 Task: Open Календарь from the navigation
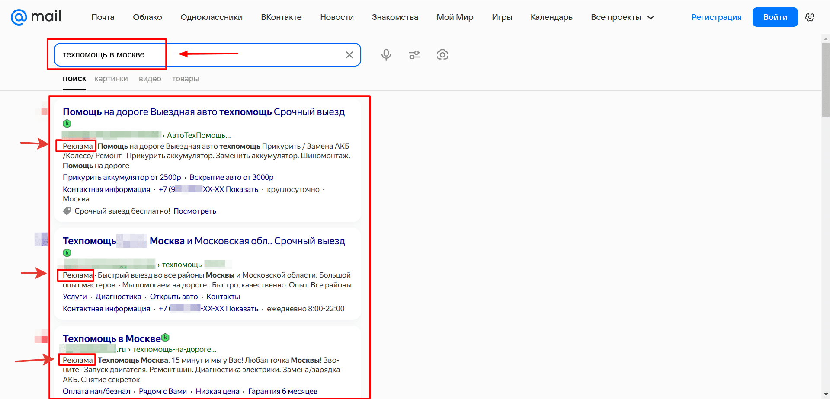click(x=551, y=17)
